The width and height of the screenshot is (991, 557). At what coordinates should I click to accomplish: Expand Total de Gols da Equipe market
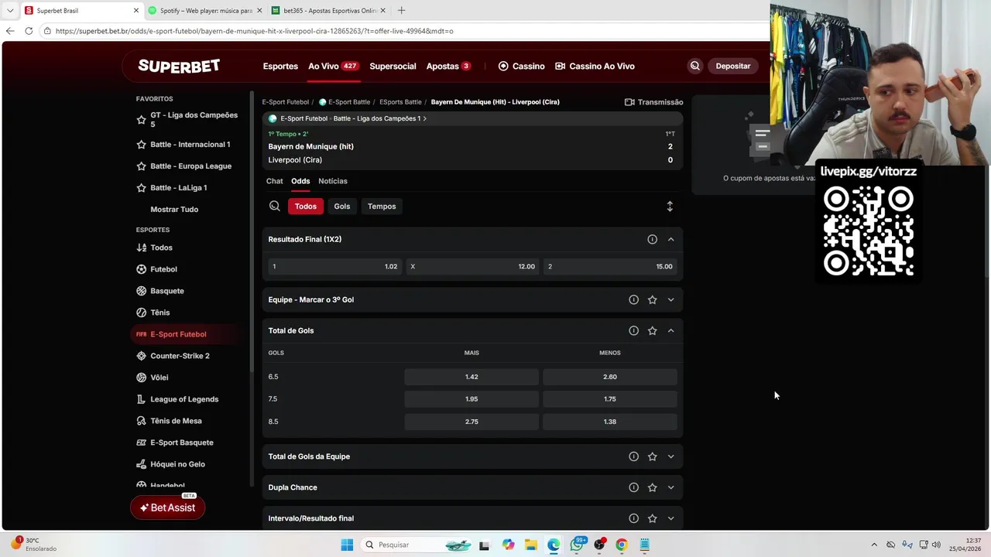(x=670, y=456)
